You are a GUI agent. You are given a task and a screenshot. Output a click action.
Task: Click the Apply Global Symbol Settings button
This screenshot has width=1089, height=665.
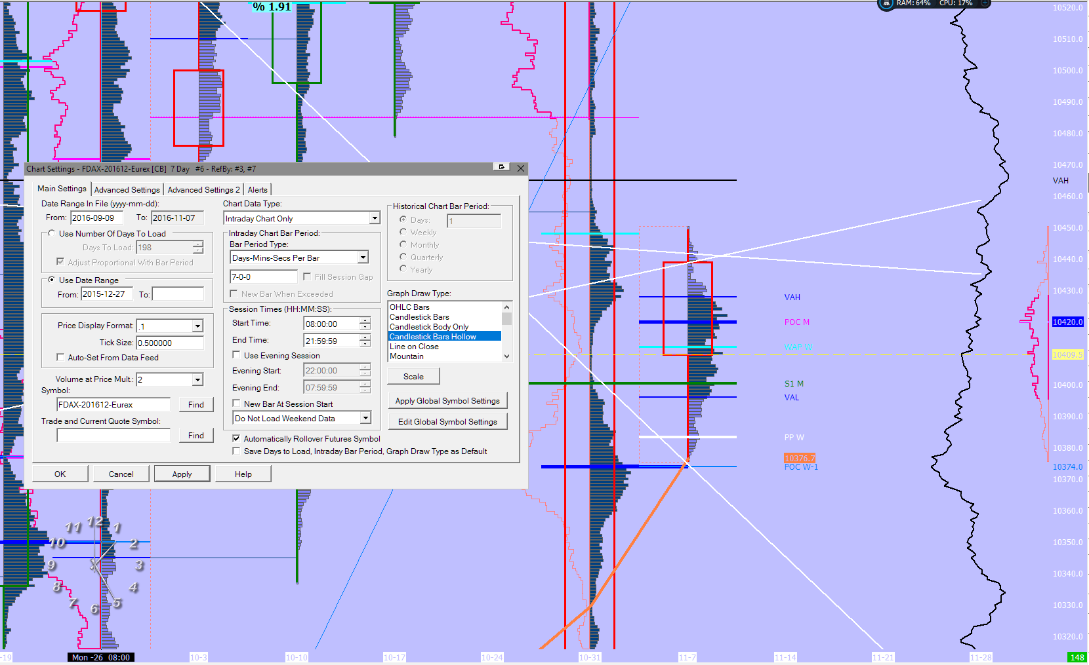click(447, 401)
